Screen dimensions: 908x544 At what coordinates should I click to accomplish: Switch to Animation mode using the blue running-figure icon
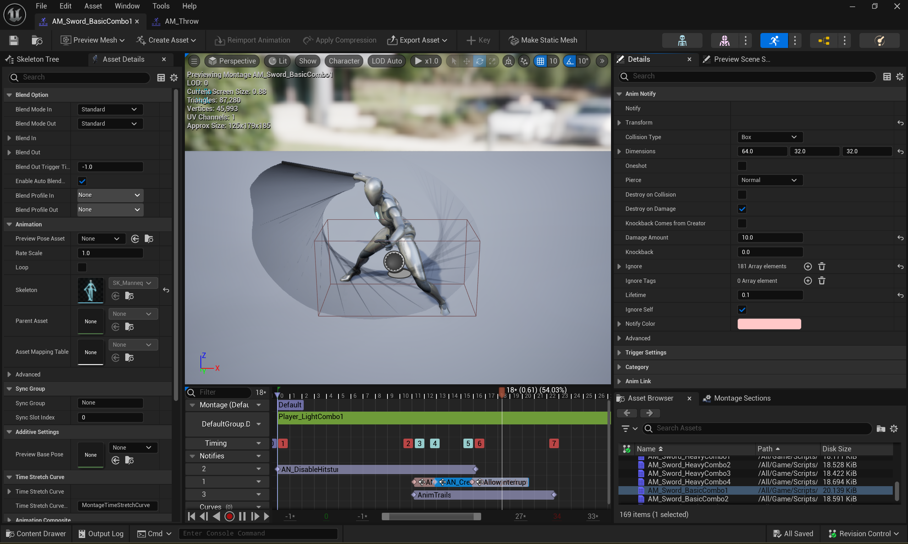(x=774, y=40)
